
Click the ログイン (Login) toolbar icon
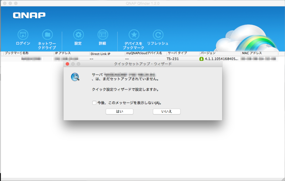[x=23, y=35]
